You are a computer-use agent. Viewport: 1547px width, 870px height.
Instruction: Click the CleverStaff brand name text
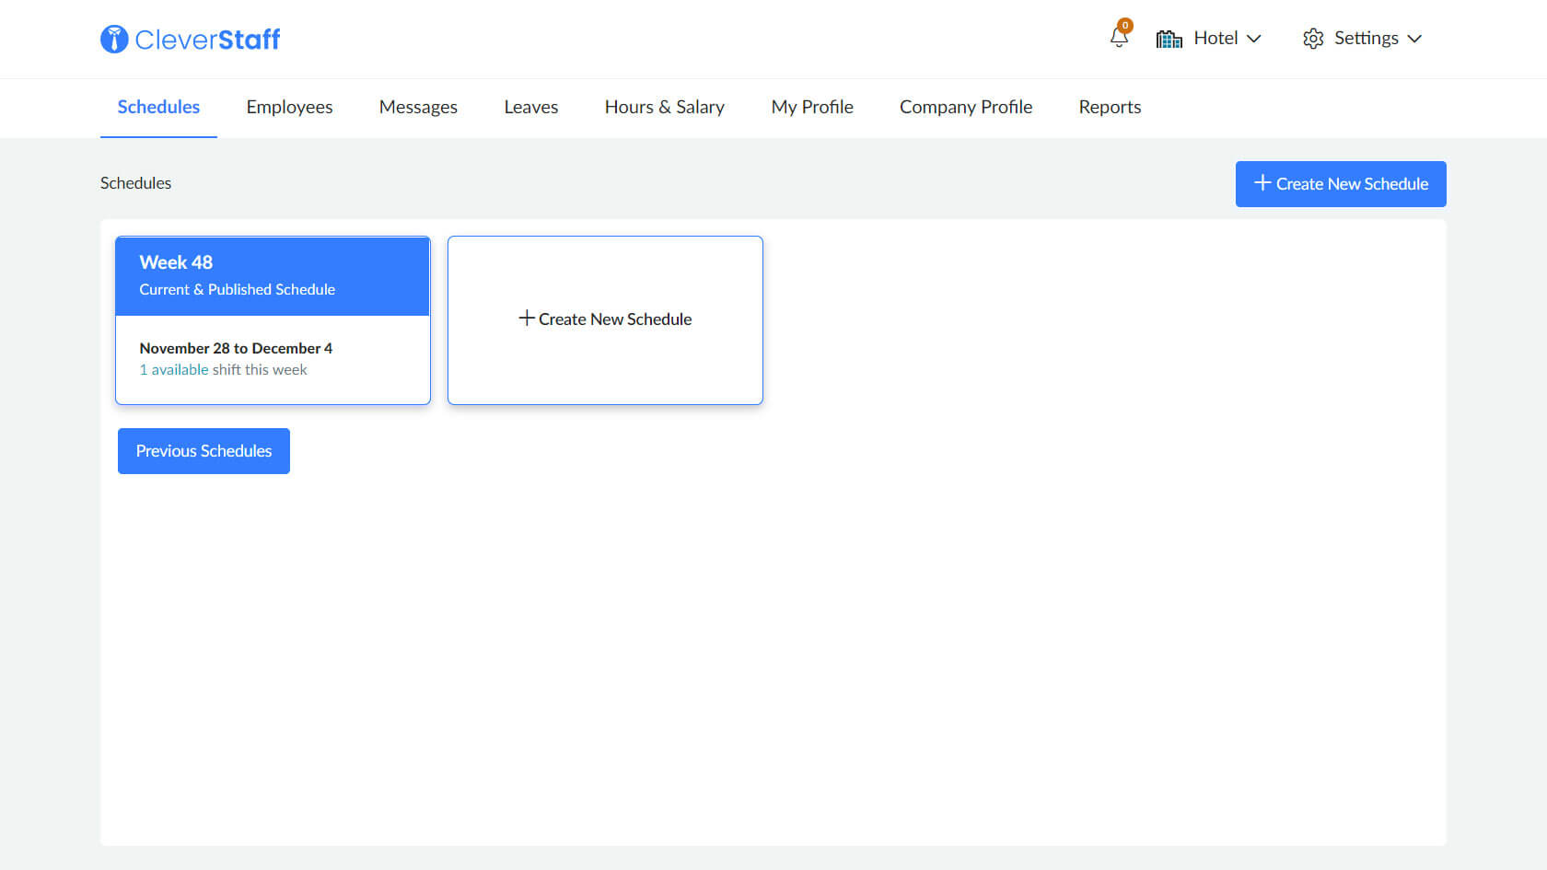coord(207,39)
